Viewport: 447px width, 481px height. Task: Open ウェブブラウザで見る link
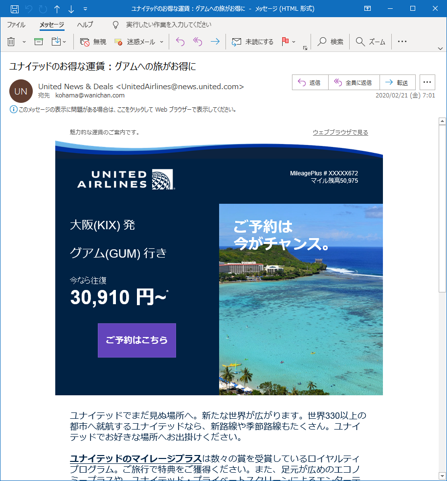coord(340,132)
